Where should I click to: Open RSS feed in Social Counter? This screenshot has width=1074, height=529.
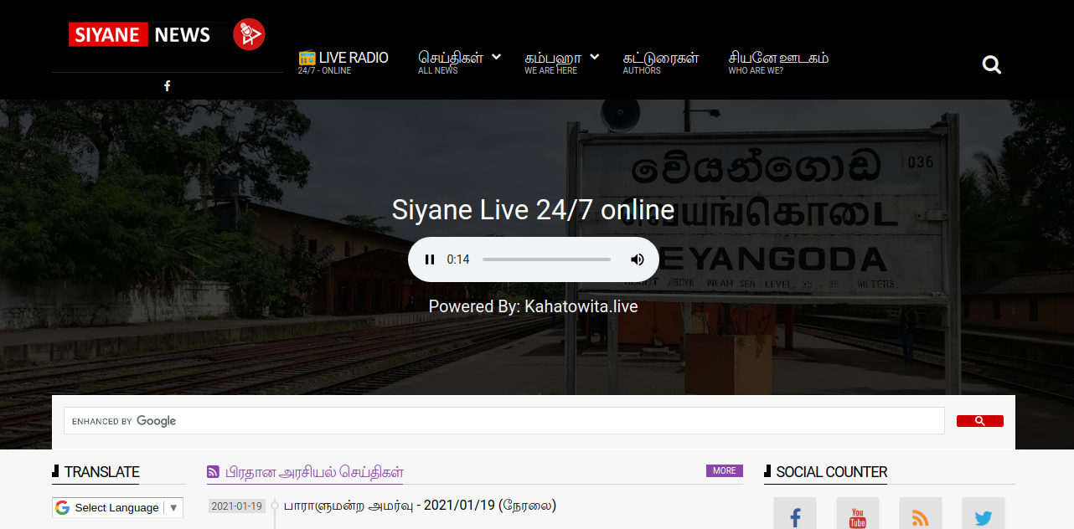[921, 514]
